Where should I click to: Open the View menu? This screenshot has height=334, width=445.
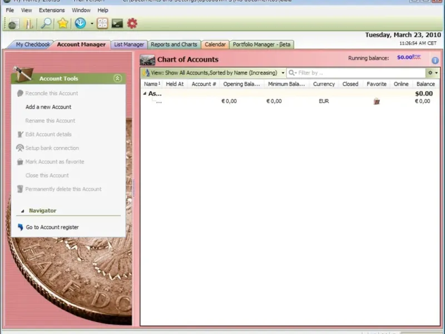click(26, 10)
